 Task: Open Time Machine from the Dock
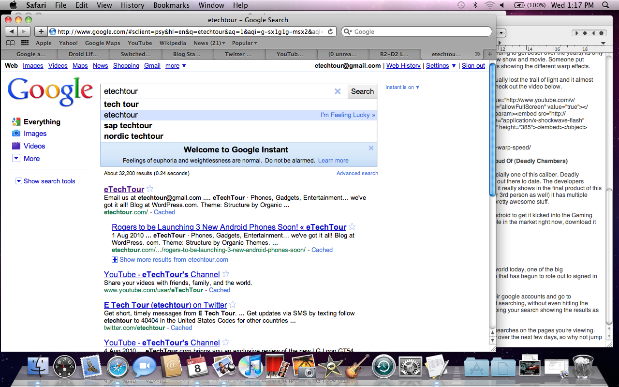pos(383,367)
